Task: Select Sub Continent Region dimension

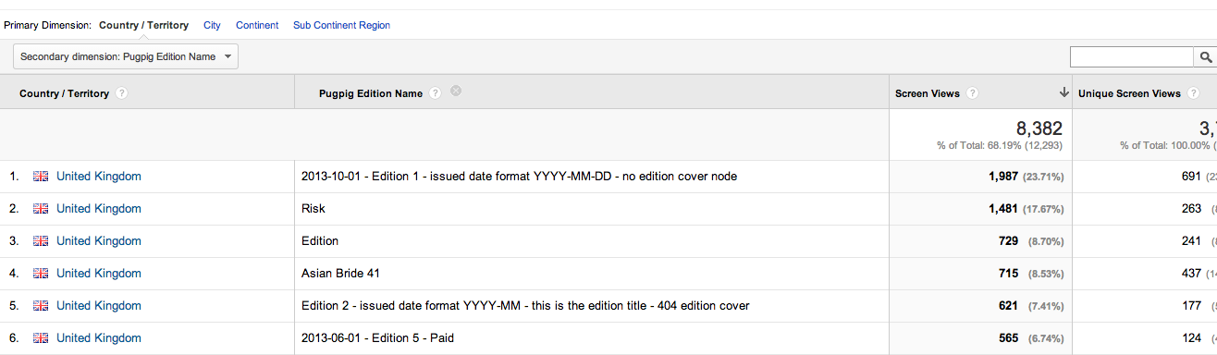Action: [x=341, y=25]
